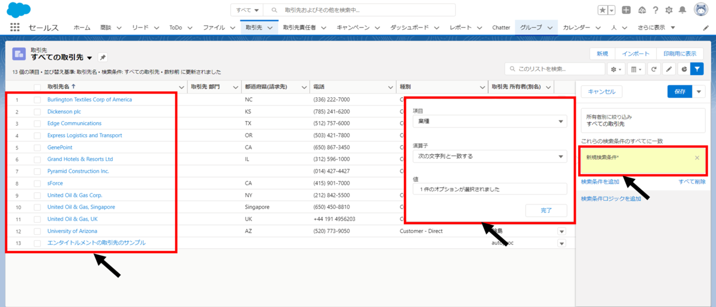This screenshot has height=307, width=716.
Task: Open the favorites list dropdown arrow
Action: (x=612, y=10)
